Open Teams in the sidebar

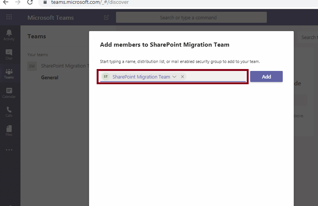tap(9, 74)
